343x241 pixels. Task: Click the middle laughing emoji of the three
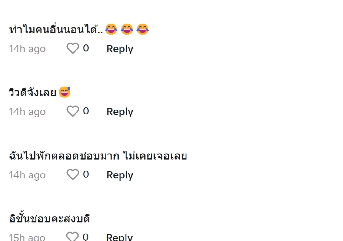127,29
